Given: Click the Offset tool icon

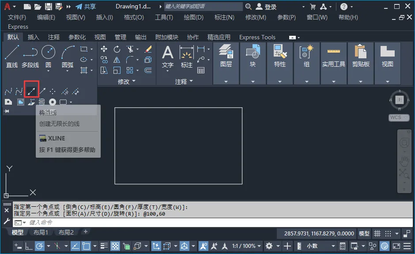Looking at the screenshot, I should click(x=148, y=70).
